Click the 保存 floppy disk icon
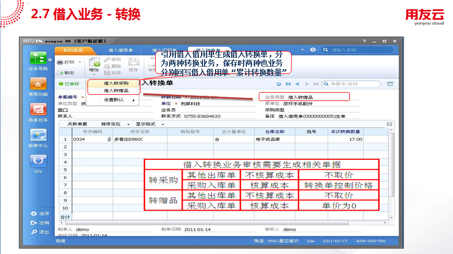The height and width of the screenshot is (254, 453). tap(133, 61)
